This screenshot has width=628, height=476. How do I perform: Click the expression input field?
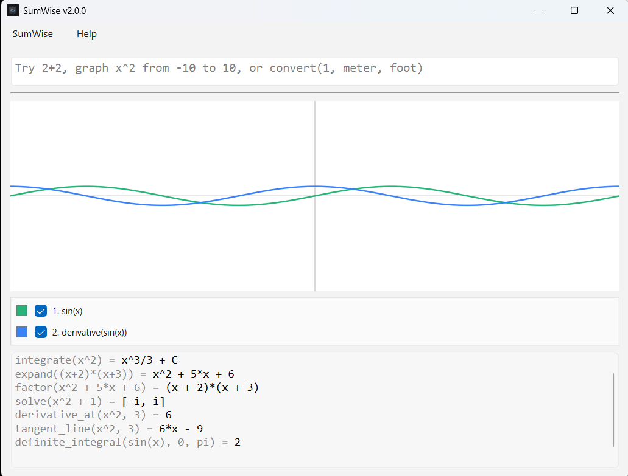coord(315,71)
